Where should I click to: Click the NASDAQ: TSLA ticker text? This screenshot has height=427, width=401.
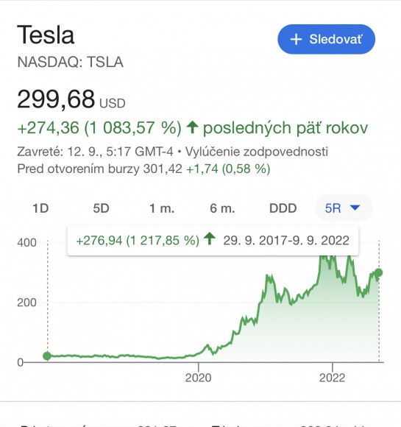(70, 62)
